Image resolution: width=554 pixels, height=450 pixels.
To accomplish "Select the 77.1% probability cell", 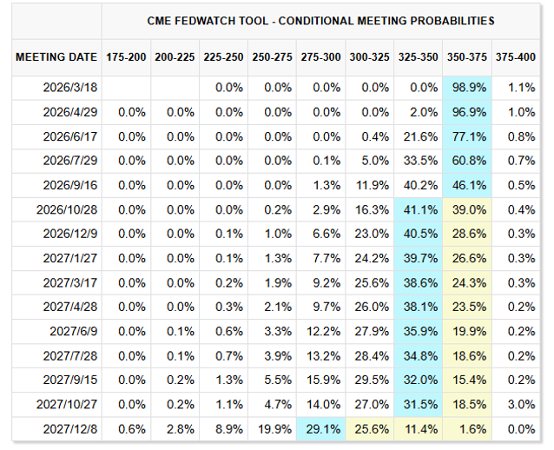I will click(467, 136).
